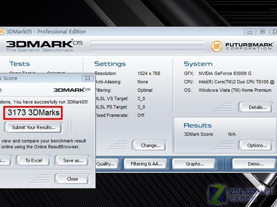Click the Intel Core 2 Duo CPU text
Viewport: 277px width, 207px height.
pyautogui.click(x=237, y=82)
